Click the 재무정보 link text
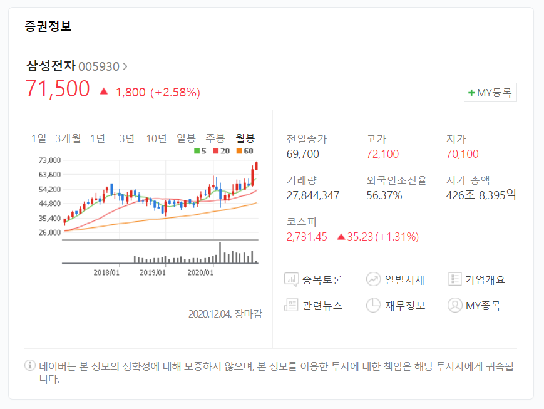The width and height of the screenshot is (544, 409). click(405, 306)
